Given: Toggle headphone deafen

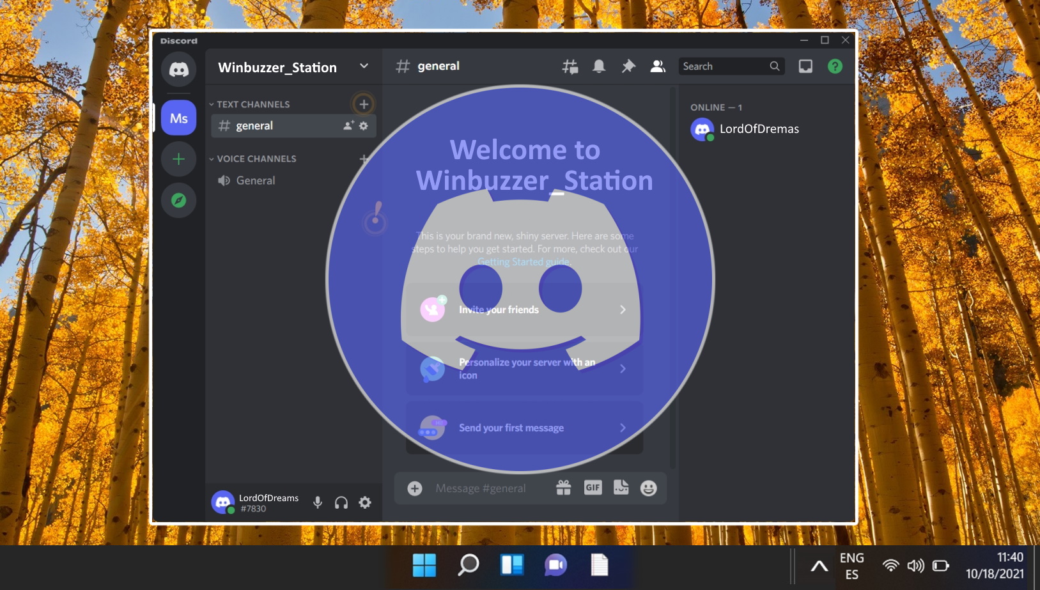Looking at the screenshot, I should pos(341,502).
